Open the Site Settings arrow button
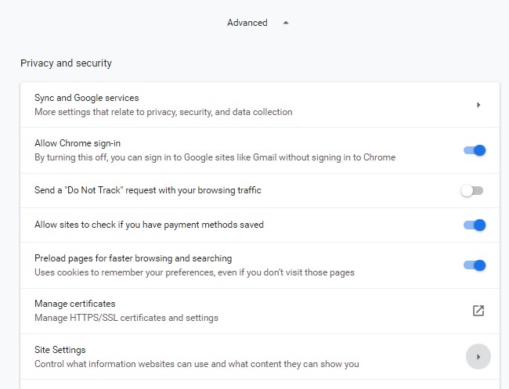The height and width of the screenshot is (389, 509). pyautogui.click(x=478, y=357)
